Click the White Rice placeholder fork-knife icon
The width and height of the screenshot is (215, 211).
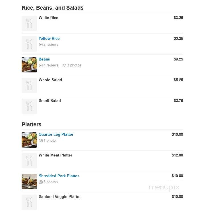(x=29, y=23)
